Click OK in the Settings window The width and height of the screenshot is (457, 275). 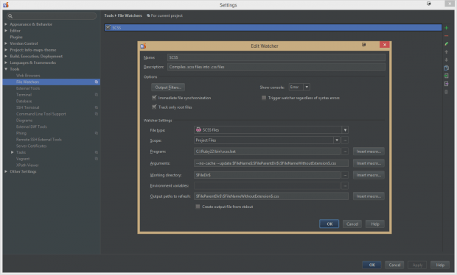[x=372, y=265]
